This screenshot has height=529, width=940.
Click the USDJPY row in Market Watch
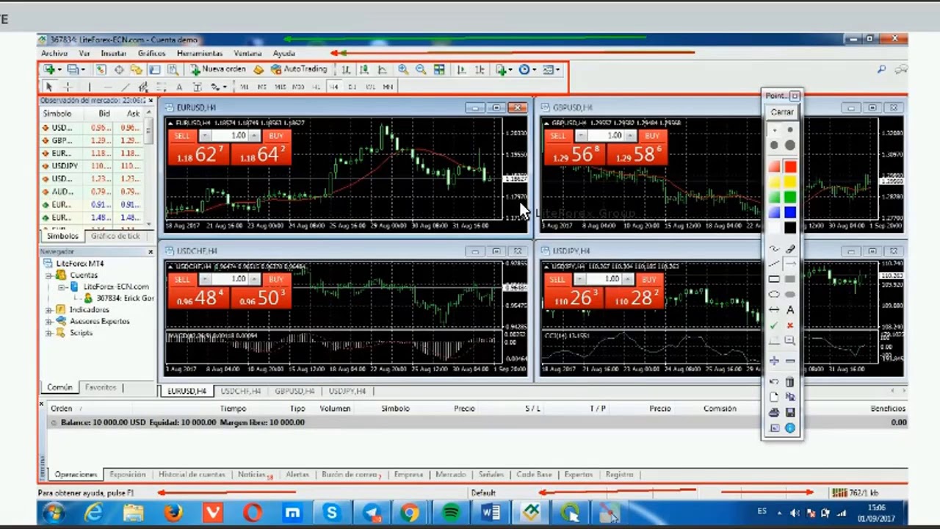click(93, 166)
